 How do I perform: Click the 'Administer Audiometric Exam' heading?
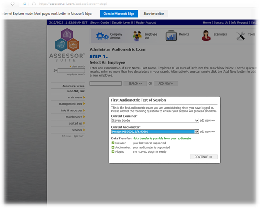118,49
